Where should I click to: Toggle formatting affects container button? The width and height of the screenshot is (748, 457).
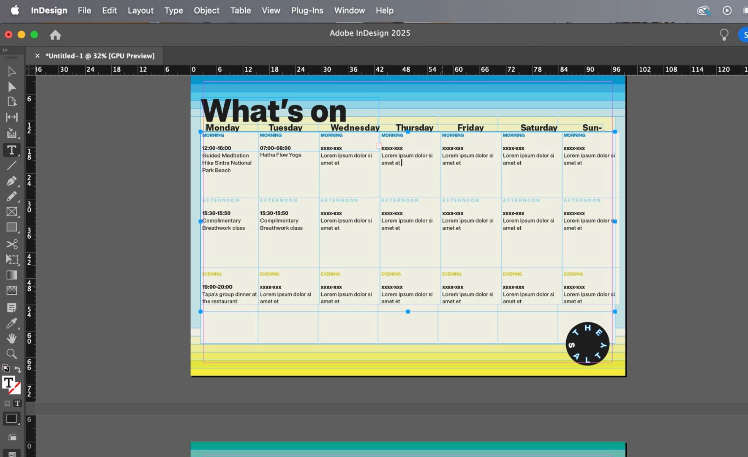pyautogui.click(x=7, y=403)
